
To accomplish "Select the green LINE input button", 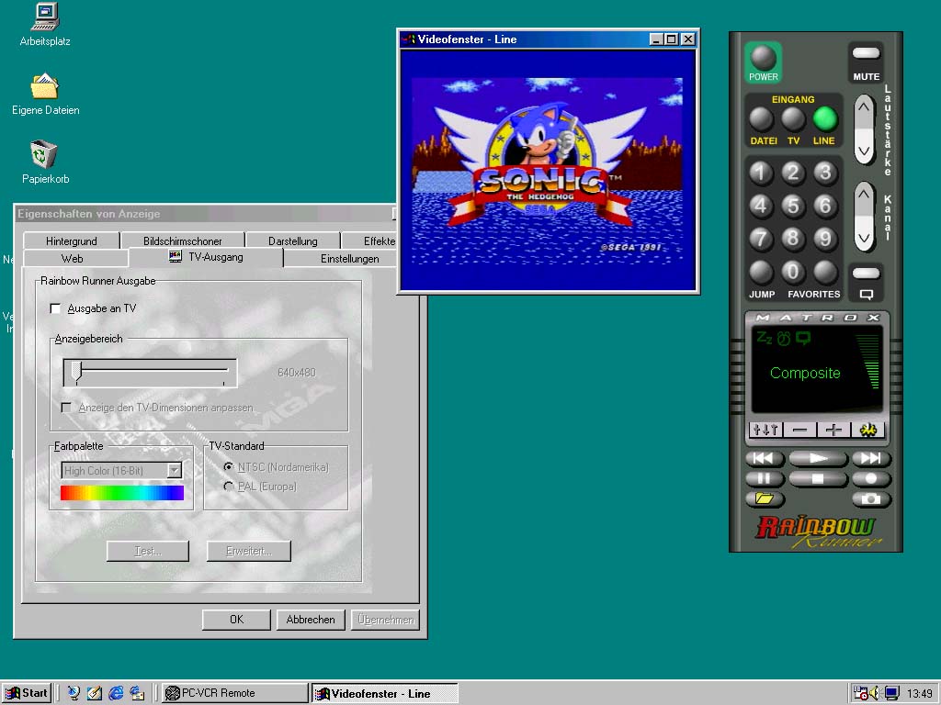I will tap(825, 118).
